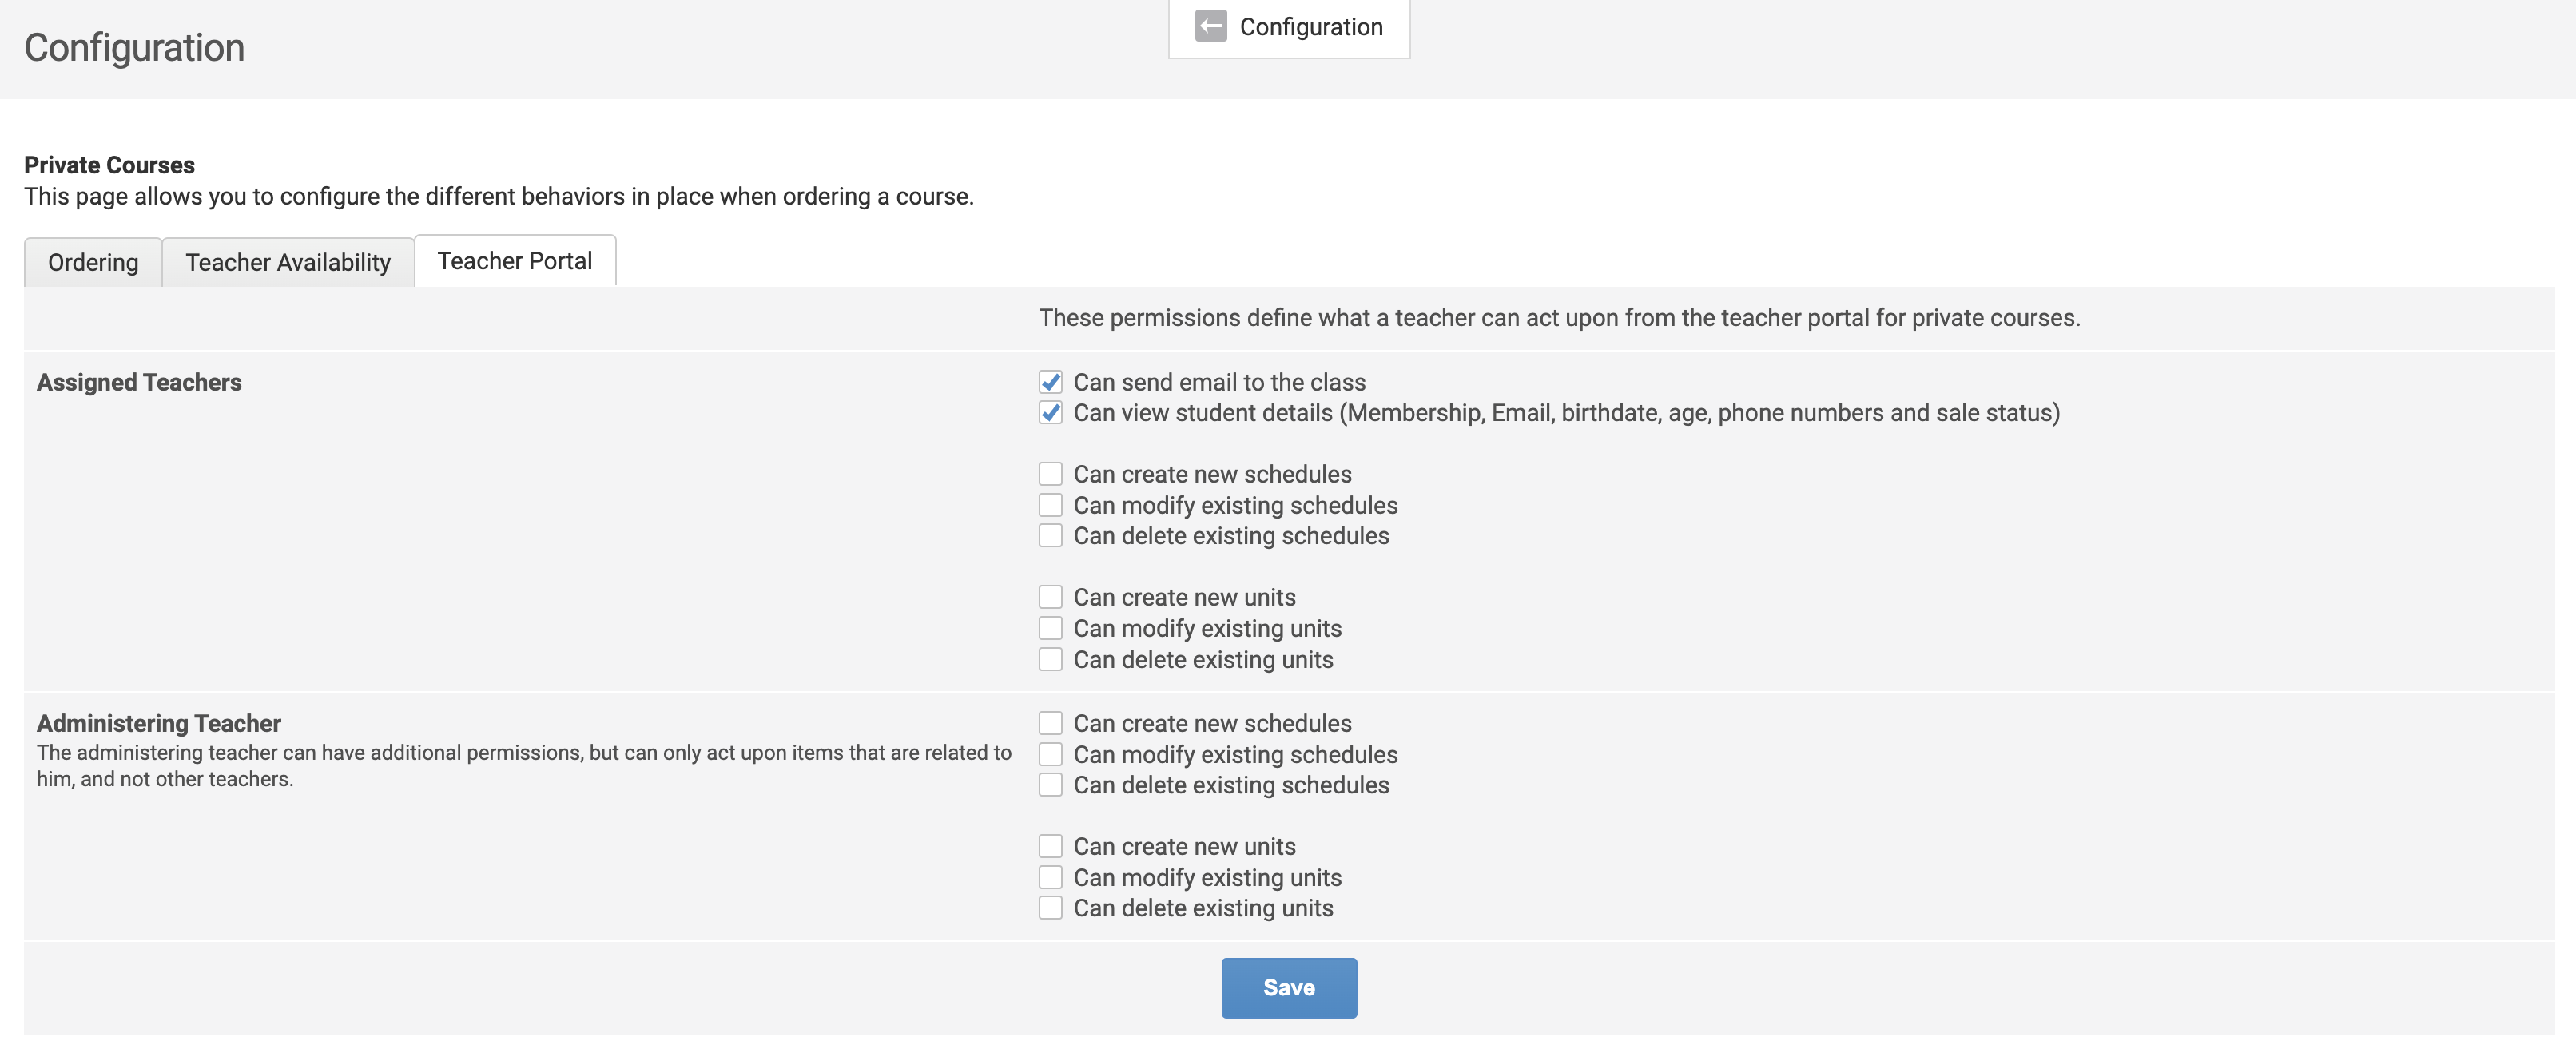Check Assigned Teachers 'Can modify existing units'
The height and width of the screenshot is (1053, 2576).
pos(1050,628)
